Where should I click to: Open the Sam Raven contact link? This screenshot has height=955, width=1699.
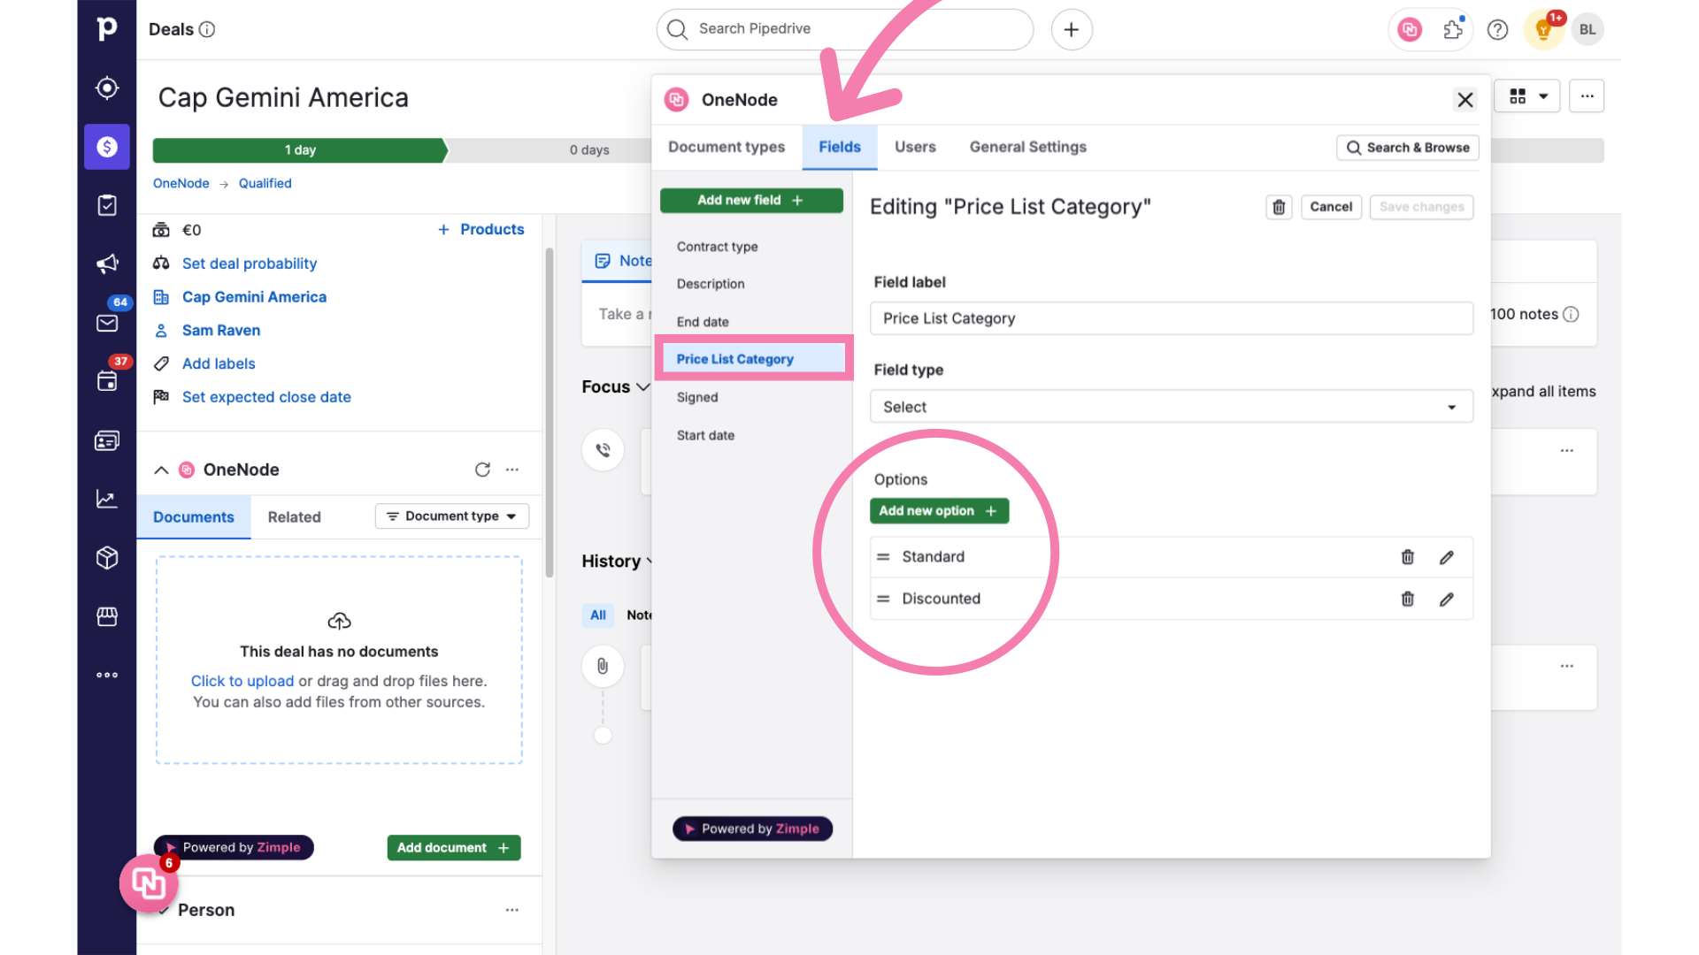221,331
